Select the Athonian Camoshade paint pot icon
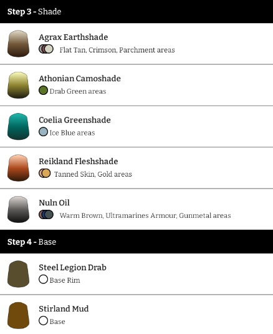The width and height of the screenshot is (273, 334). point(18,85)
